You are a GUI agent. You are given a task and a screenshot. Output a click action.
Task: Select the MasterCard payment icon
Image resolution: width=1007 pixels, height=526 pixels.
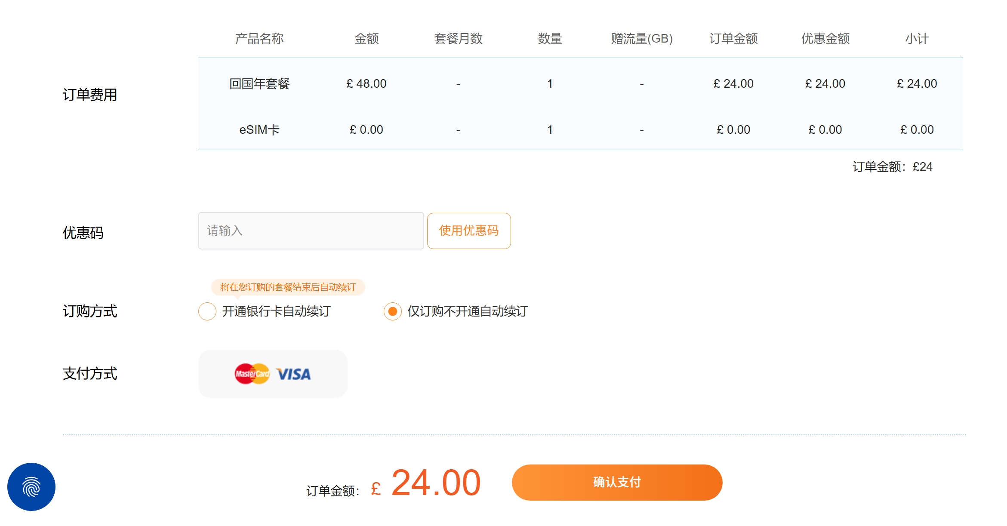252,373
